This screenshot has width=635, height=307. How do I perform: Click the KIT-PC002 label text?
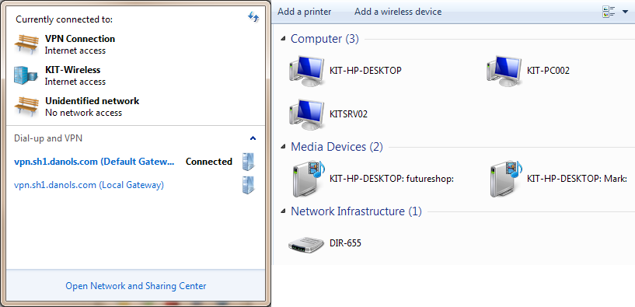548,71
